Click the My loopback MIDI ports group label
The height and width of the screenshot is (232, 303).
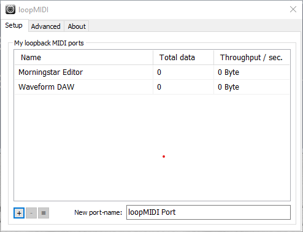49,43
